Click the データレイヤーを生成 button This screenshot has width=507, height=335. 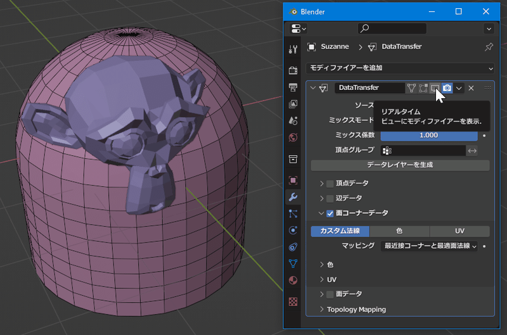pyautogui.click(x=400, y=165)
